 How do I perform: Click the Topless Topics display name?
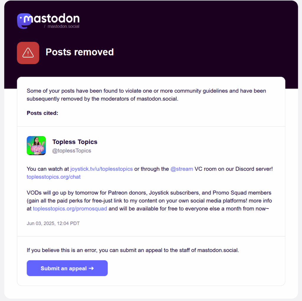coord(75,142)
